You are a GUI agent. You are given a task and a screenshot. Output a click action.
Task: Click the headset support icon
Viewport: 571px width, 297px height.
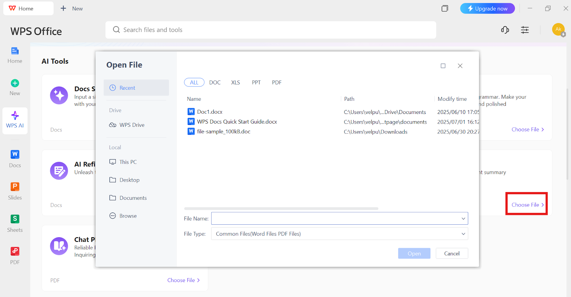pos(505,30)
